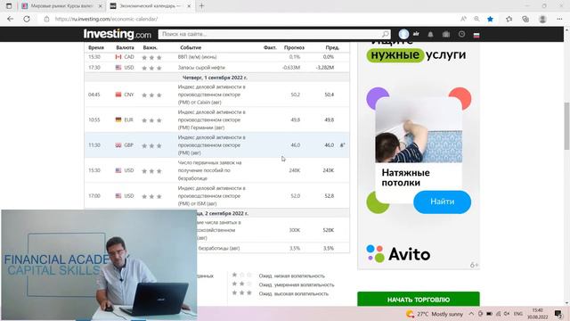Open Investing.com user avatar

(403, 34)
